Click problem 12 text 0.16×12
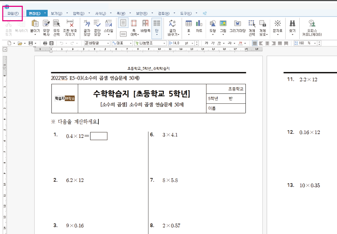The width and height of the screenshot is (337, 234). [x=310, y=132]
